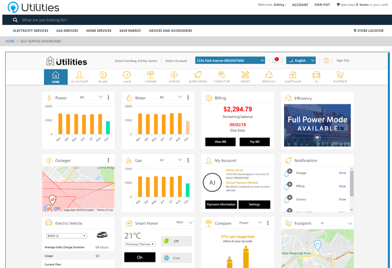The image size is (392, 268).
Task: Click the Pay Bill button
Action: coord(254,142)
